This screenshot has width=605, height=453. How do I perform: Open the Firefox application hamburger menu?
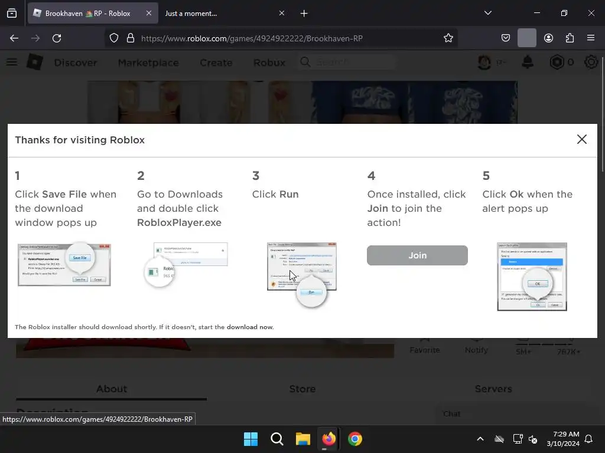[x=591, y=38]
